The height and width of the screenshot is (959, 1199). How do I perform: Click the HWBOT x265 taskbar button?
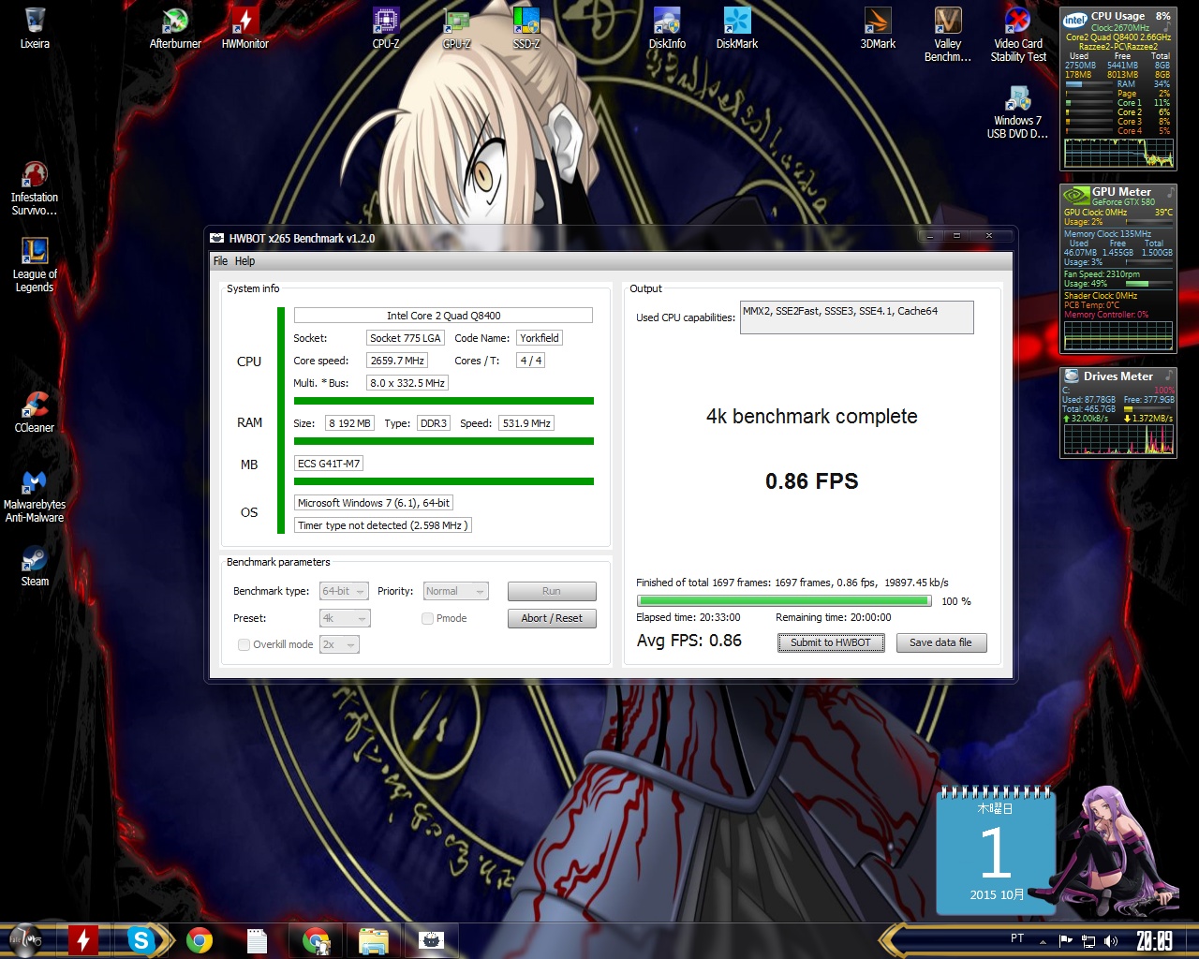pos(431,939)
